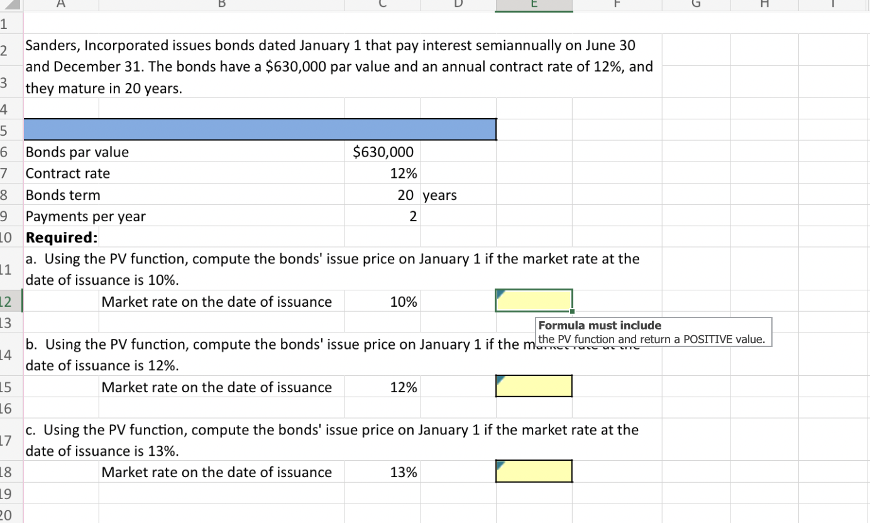Click the fill handle of the selected cell
Viewport: 870px width, 523px height.
pyautogui.click(x=572, y=312)
